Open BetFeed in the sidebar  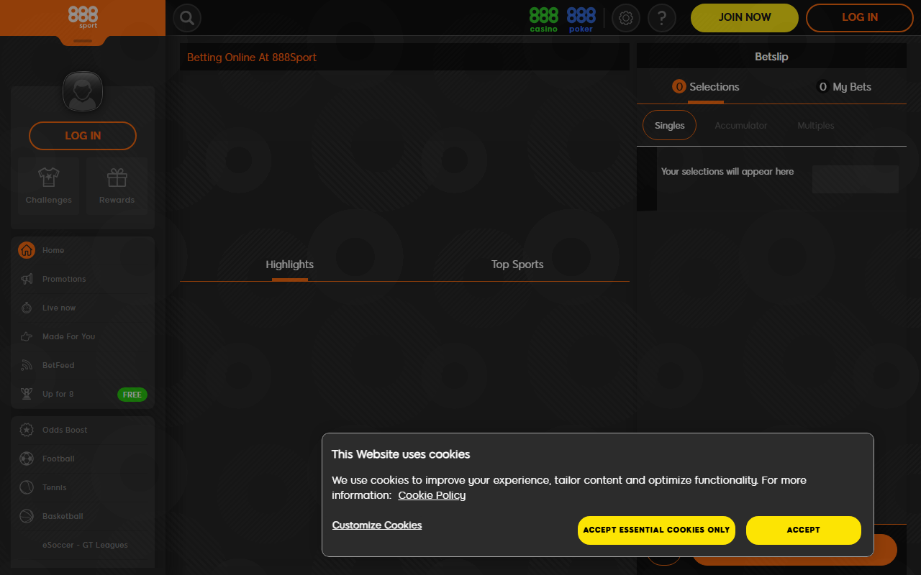(83, 365)
